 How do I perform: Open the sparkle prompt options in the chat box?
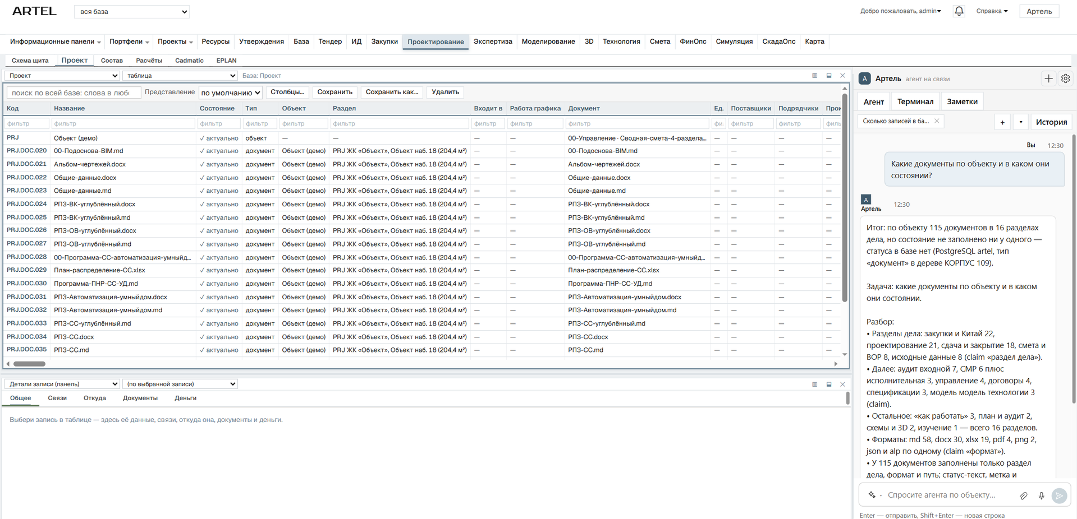click(x=872, y=495)
